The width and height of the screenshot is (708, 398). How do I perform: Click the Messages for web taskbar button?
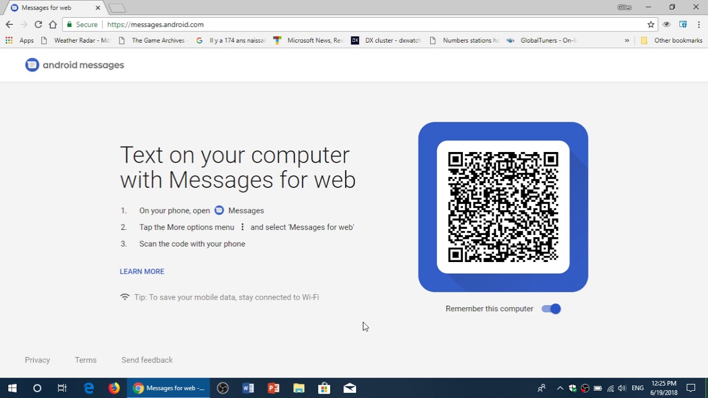169,388
